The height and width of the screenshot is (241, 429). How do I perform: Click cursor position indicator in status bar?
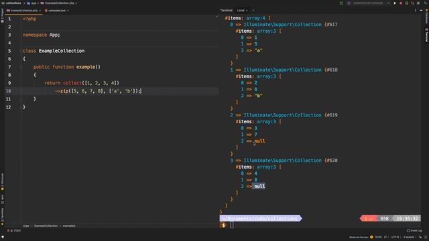(378, 237)
